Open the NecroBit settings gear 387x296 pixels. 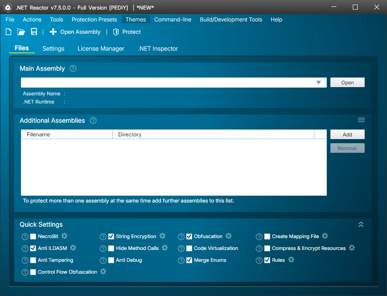coord(64,236)
